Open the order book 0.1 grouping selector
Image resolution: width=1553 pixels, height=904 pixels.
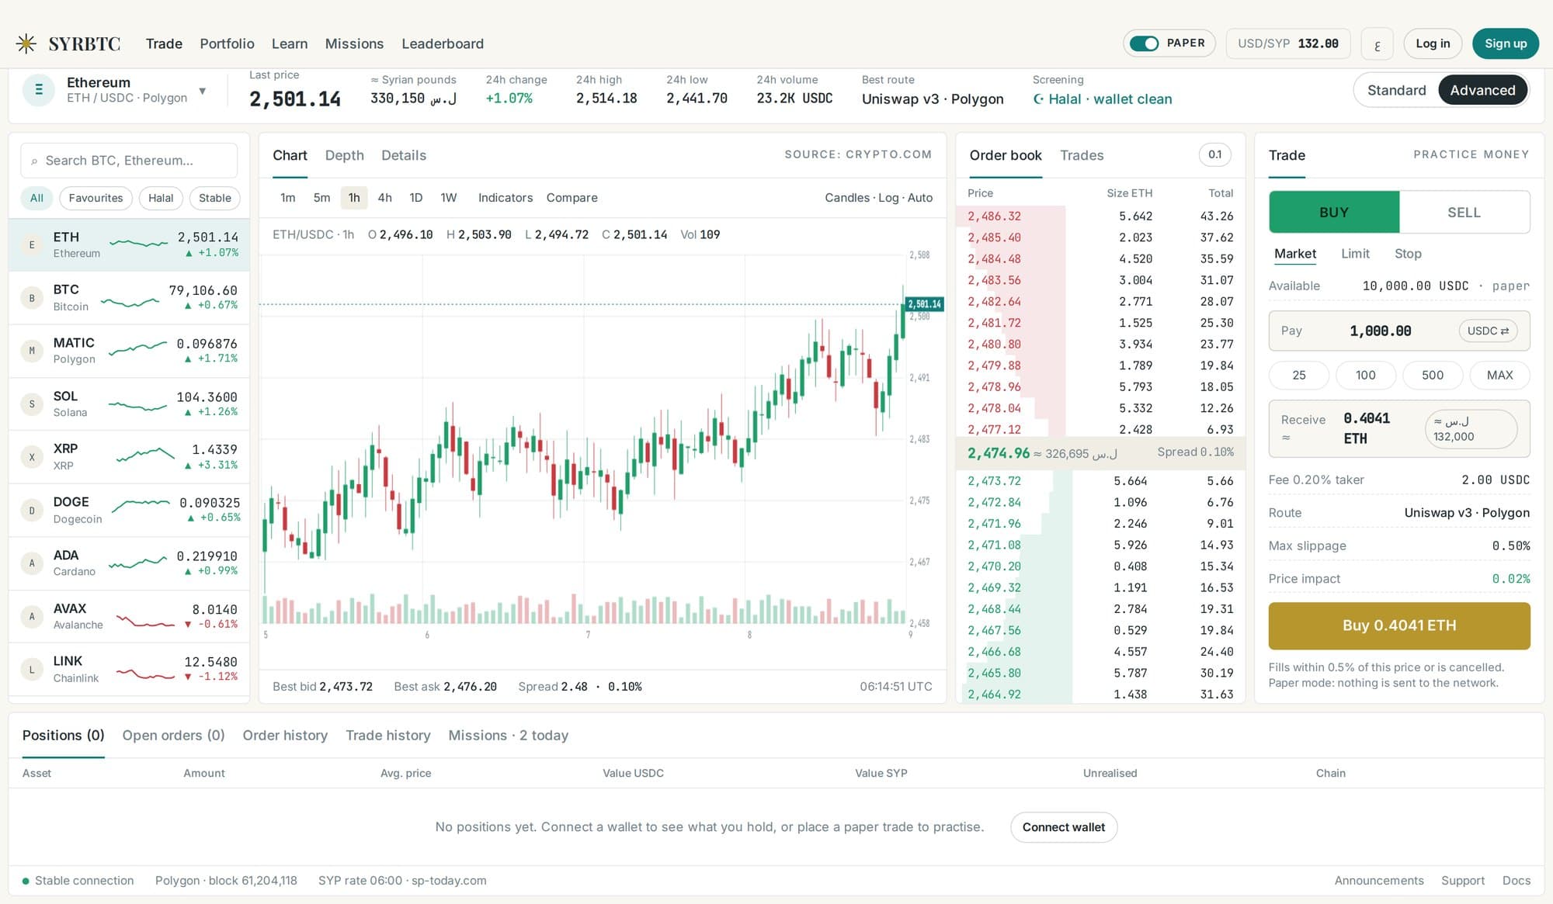pyautogui.click(x=1215, y=154)
